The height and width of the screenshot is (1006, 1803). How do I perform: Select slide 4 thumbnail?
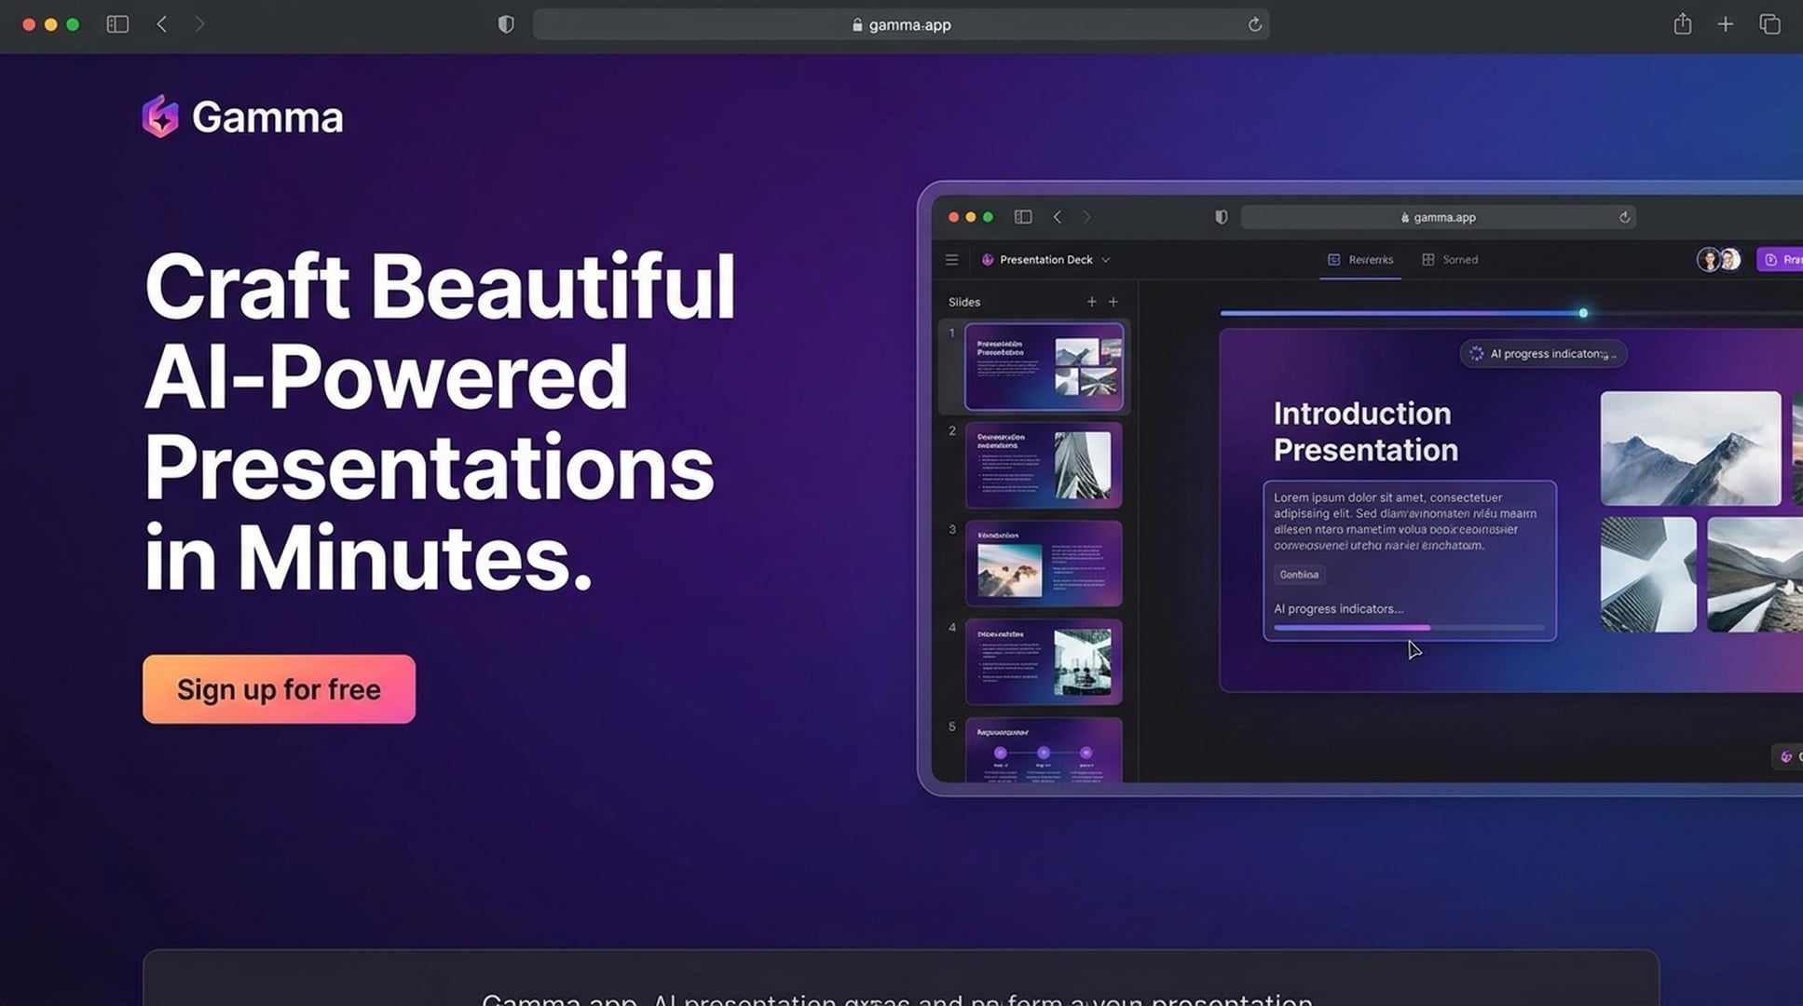1044,661
